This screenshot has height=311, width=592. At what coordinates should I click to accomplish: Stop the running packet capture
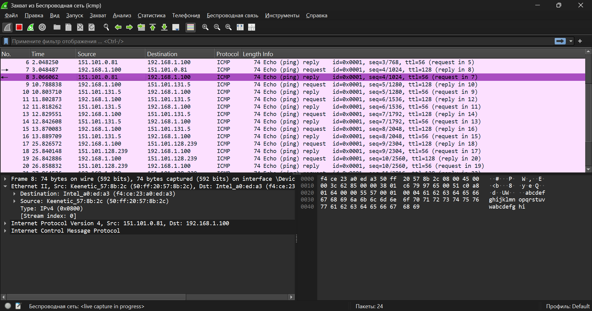coord(19,27)
